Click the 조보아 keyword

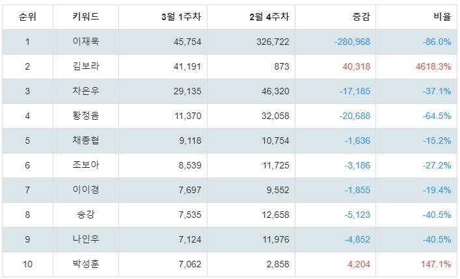tap(86, 165)
